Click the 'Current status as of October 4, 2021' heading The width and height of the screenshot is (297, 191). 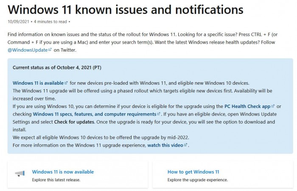(x=57, y=67)
